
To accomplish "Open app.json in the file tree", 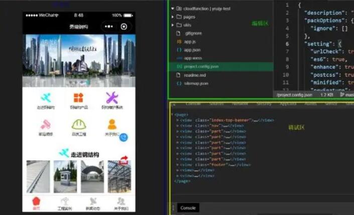I will click(x=192, y=50).
